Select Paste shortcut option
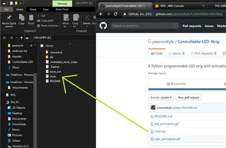Image resolution: width=226 pixels, height=148 pixels. [47, 26]
